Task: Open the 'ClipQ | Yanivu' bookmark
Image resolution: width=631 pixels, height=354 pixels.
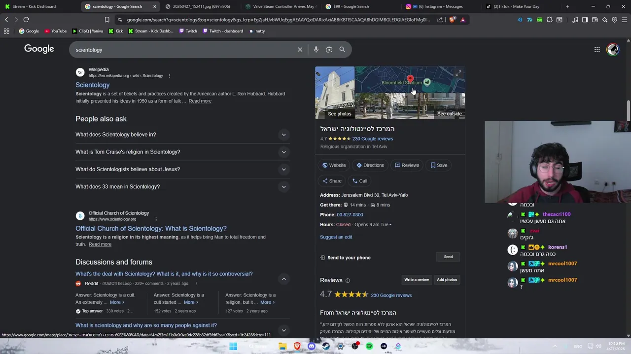Action: [x=88, y=31]
